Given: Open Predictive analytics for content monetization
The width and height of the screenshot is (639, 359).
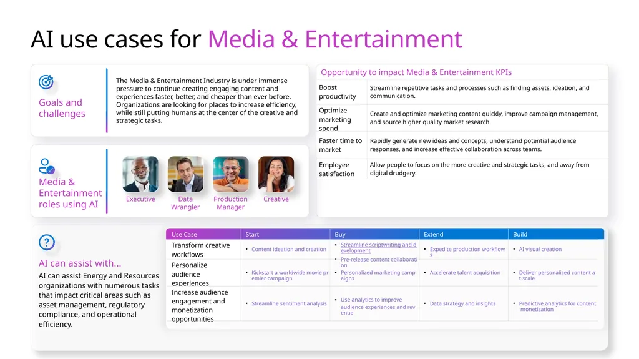Looking at the screenshot, I should 557,307.
